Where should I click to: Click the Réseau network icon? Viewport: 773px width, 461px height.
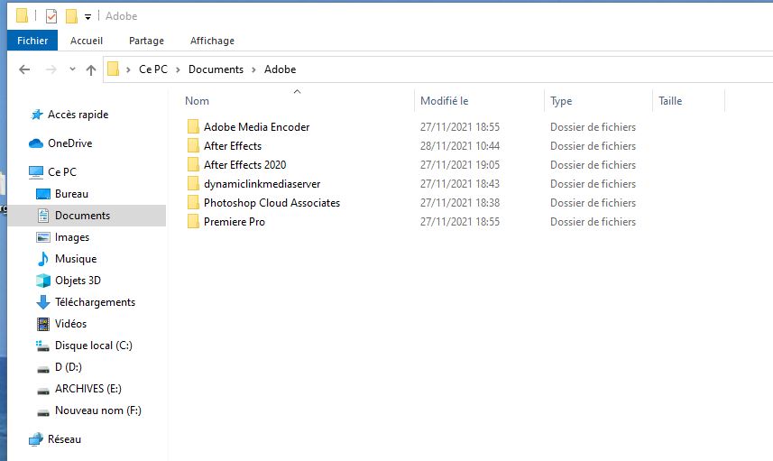36,439
